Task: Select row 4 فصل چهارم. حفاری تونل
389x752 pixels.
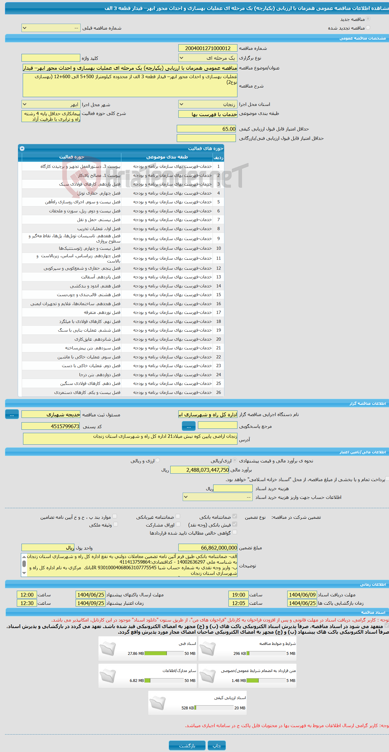Action: click(x=123, y=193)
